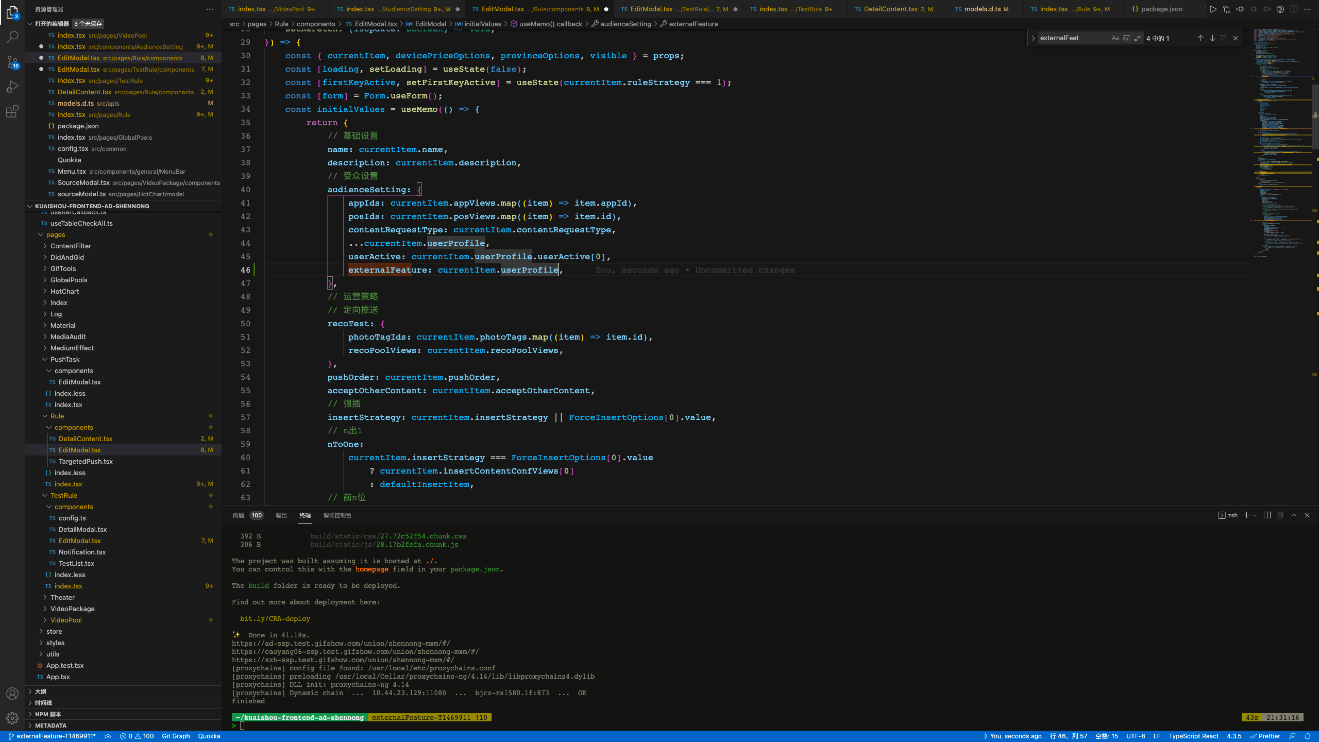Open the 调试控制台 debug console tab
The image size is (1319, 742).
click(337, 515)
